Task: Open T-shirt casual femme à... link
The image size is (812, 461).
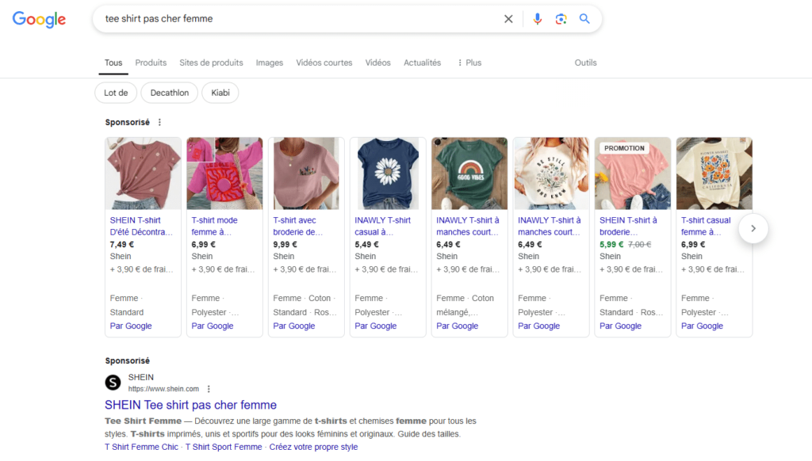Action: click(x=706, y=226)
